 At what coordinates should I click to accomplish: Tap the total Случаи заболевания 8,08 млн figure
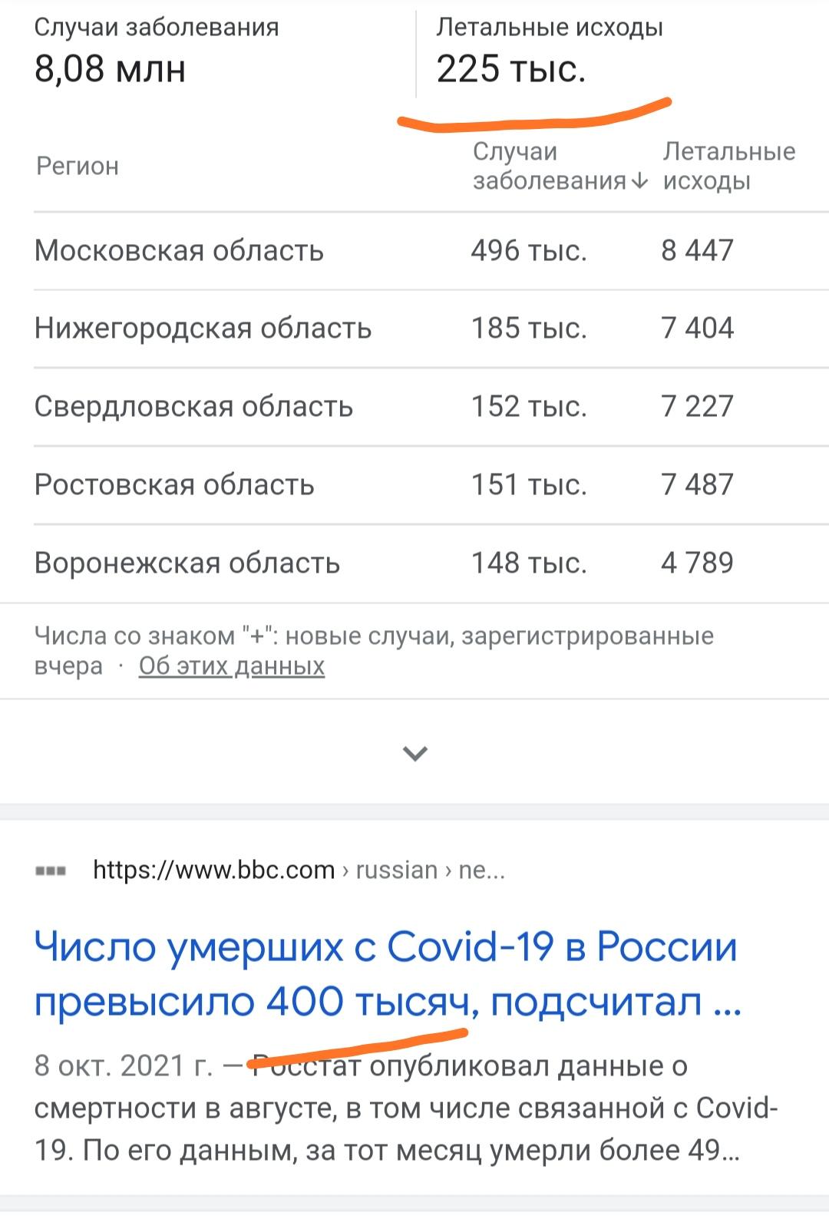(x=111, y=69)
